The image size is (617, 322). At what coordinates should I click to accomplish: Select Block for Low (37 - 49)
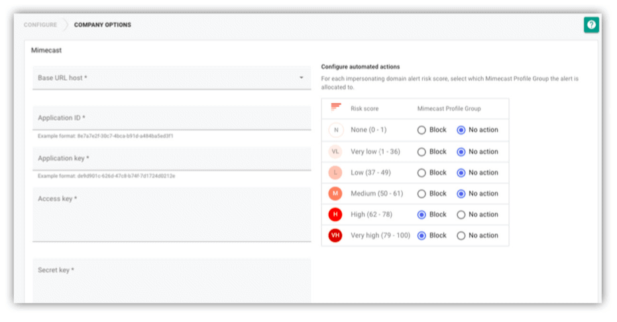click(x=421, y=173)
